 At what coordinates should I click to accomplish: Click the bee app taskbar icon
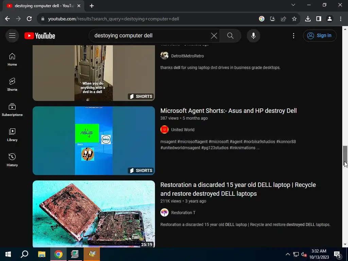pyautogui.click(x=92, y=254)
